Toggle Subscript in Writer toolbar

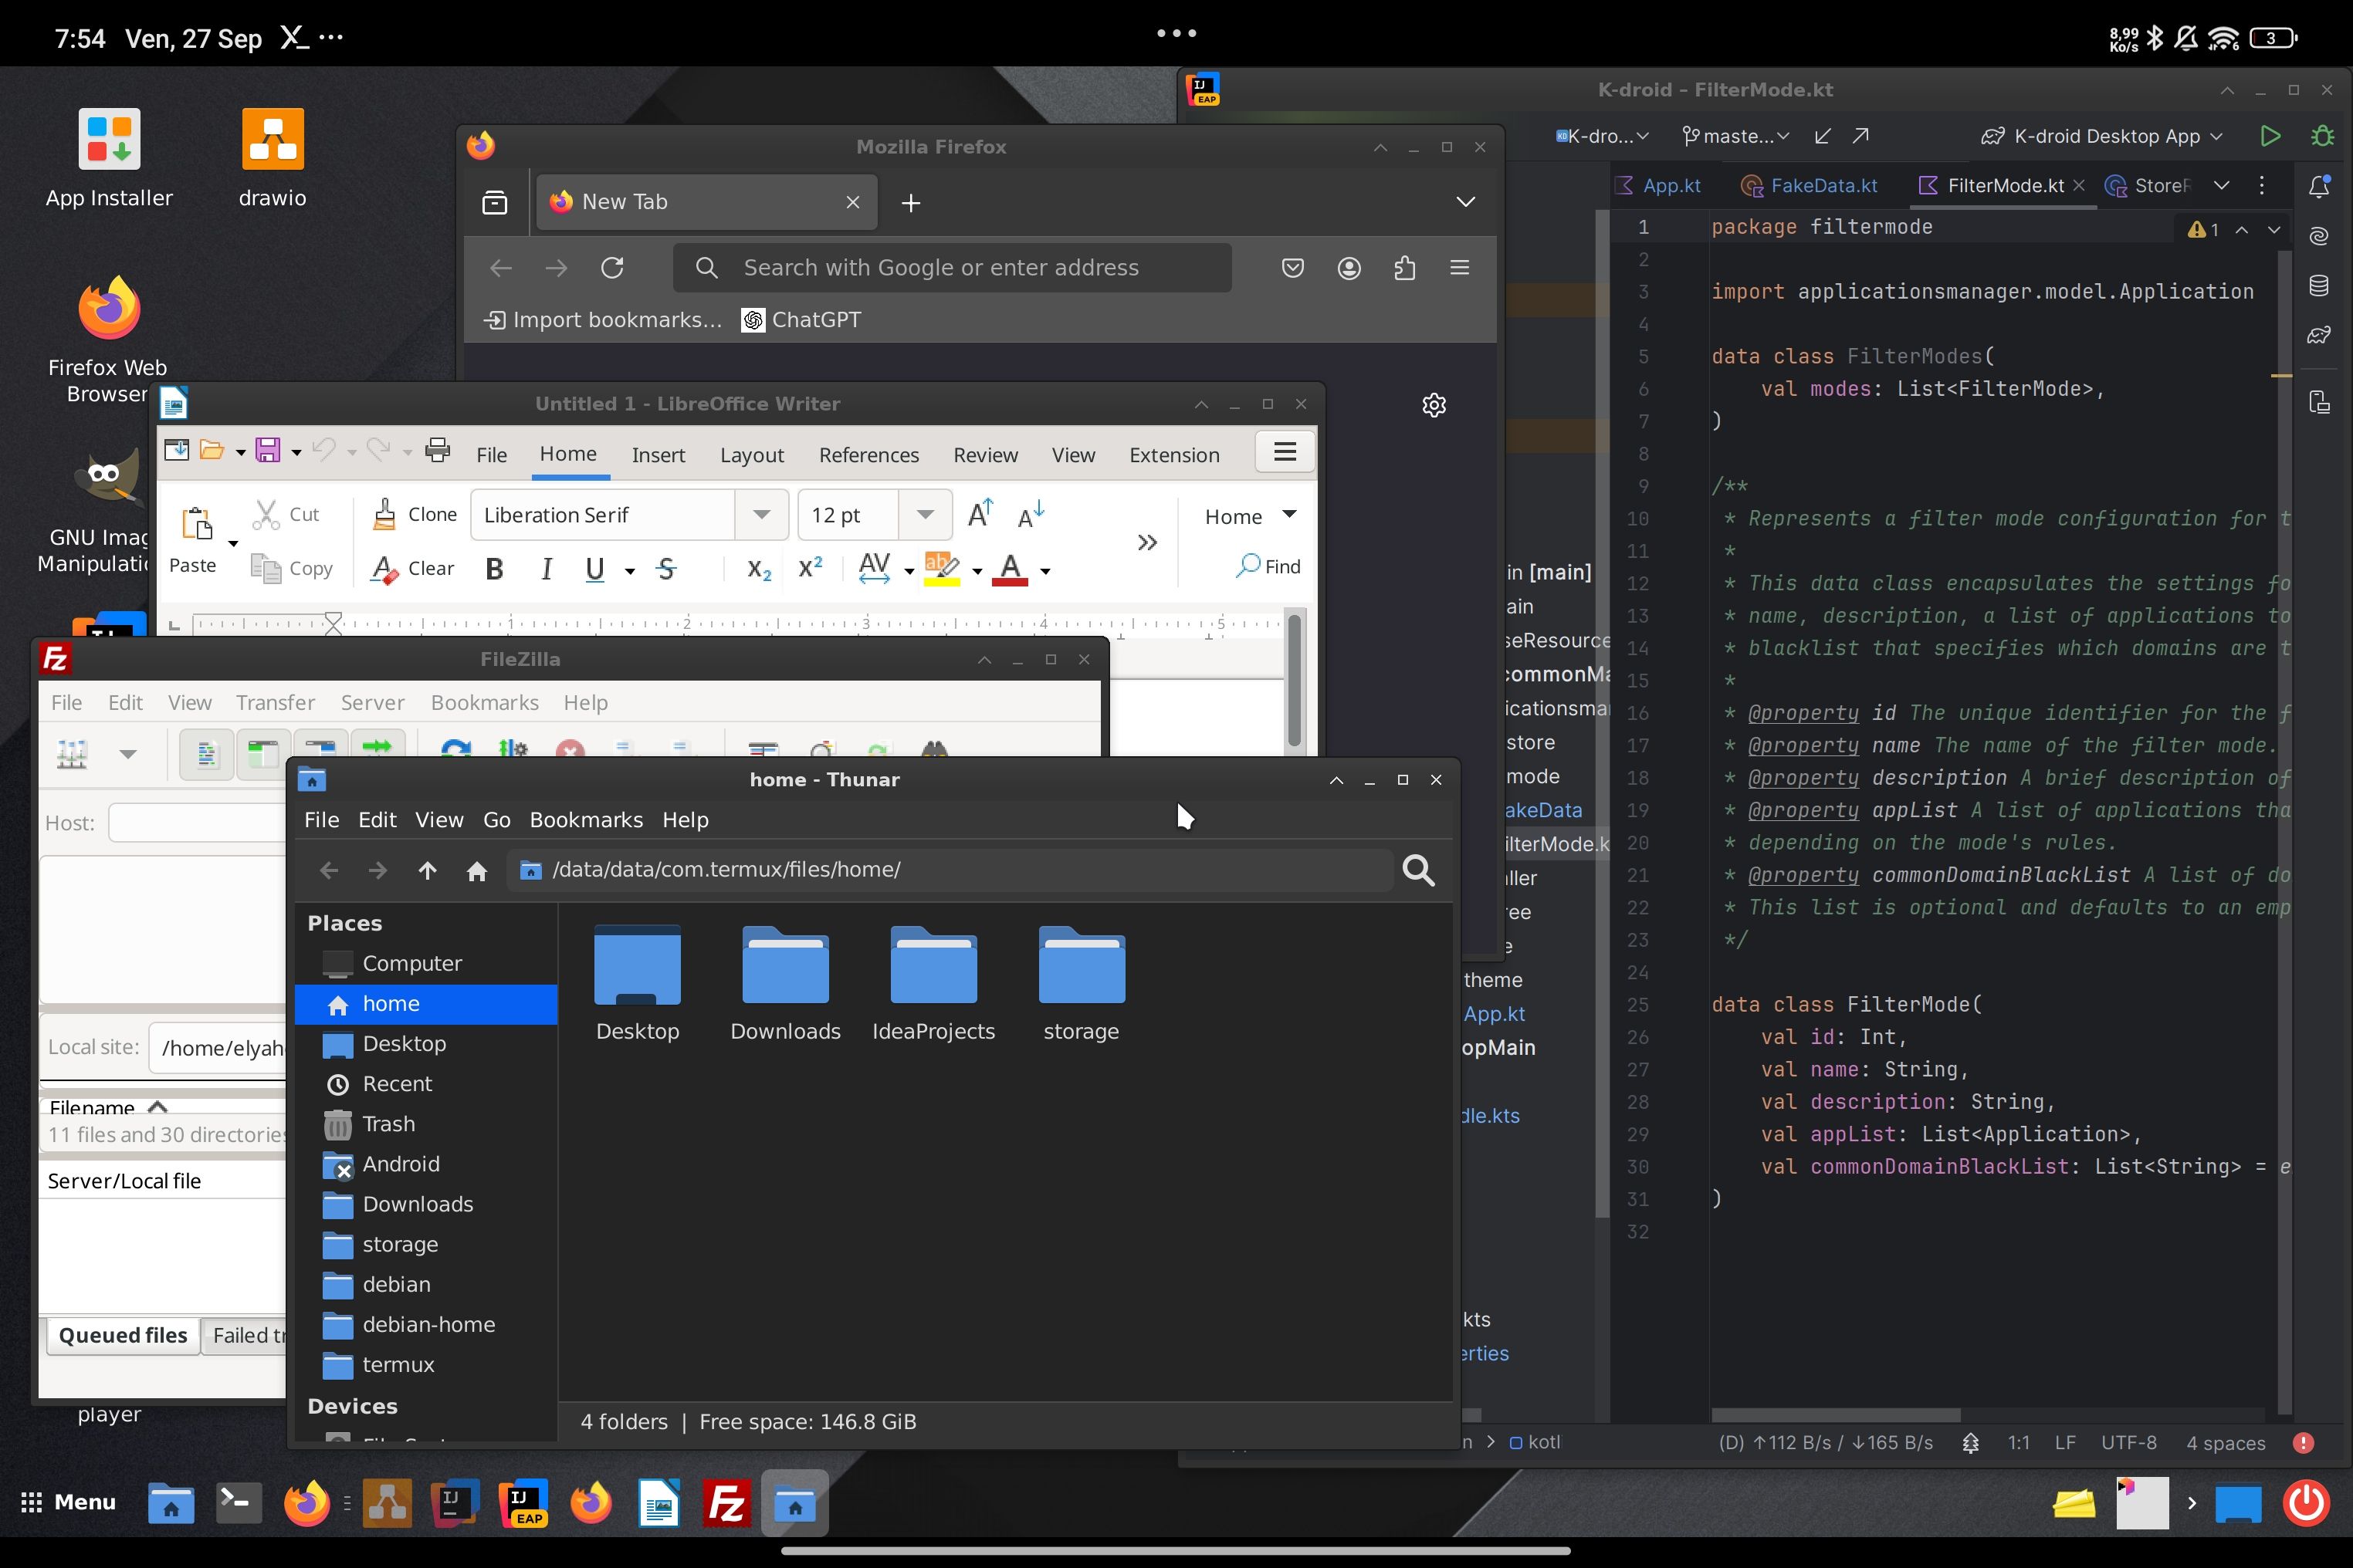[x=760, y=569]
